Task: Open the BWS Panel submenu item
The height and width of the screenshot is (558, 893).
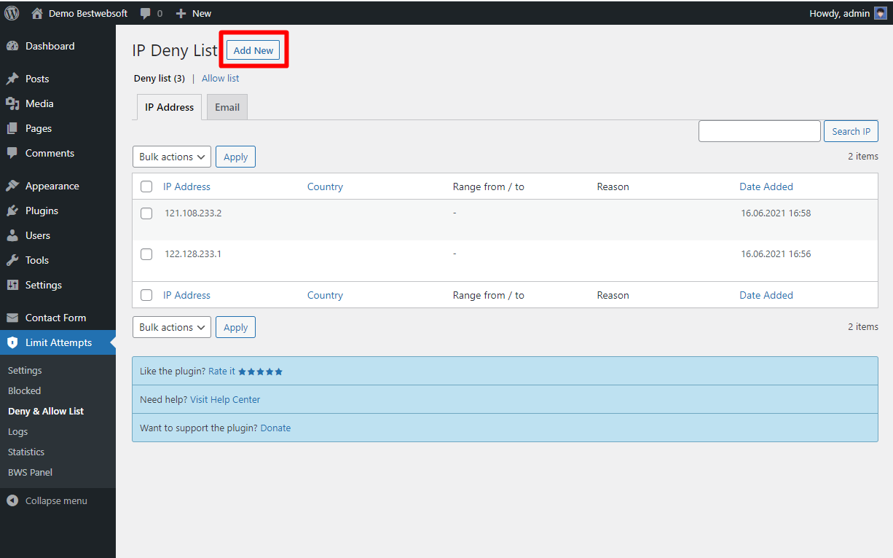Action: [x=31, y=472]
